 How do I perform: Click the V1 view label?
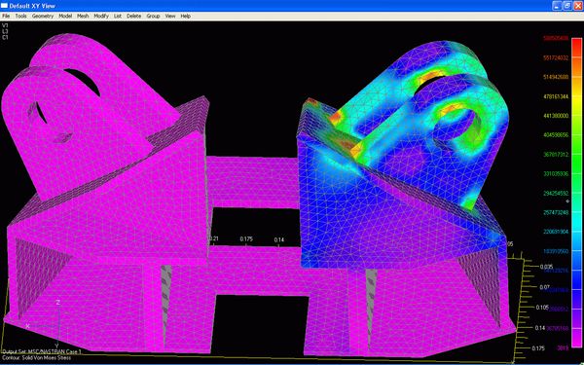[x=5, y=25]
